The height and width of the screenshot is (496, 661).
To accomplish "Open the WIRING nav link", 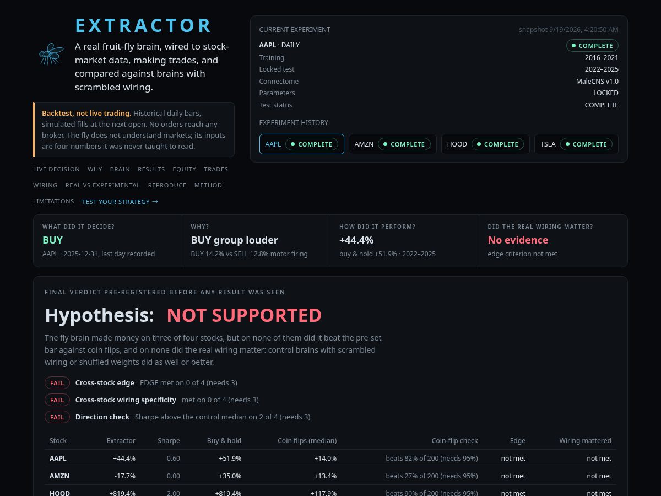I will [x=45, y=185].
